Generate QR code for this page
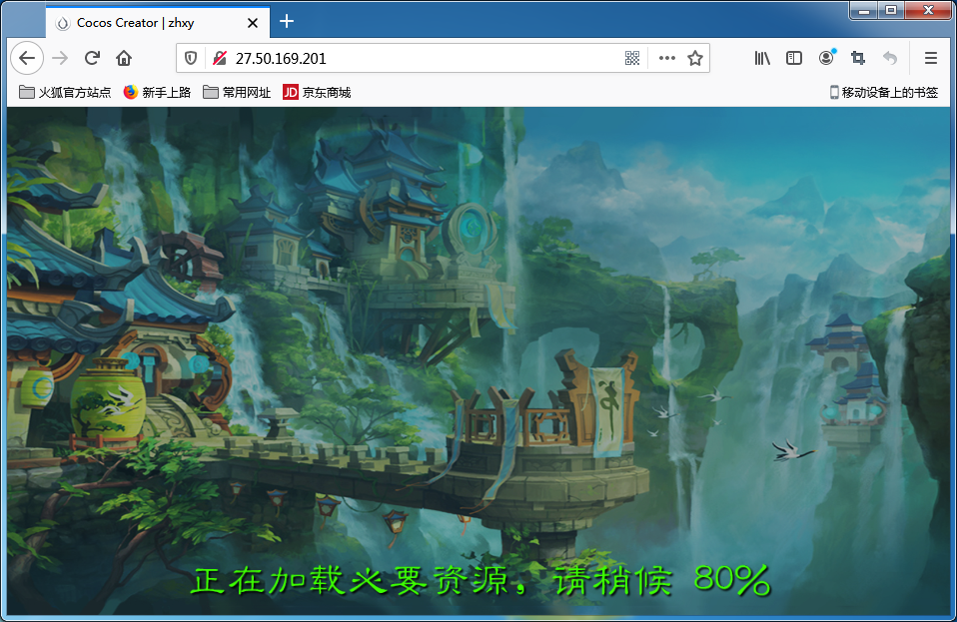957x622 pixels. click(632, 58)
